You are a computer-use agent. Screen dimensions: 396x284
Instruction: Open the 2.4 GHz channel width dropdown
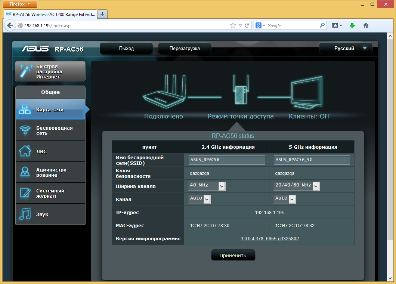pos(207,186)
